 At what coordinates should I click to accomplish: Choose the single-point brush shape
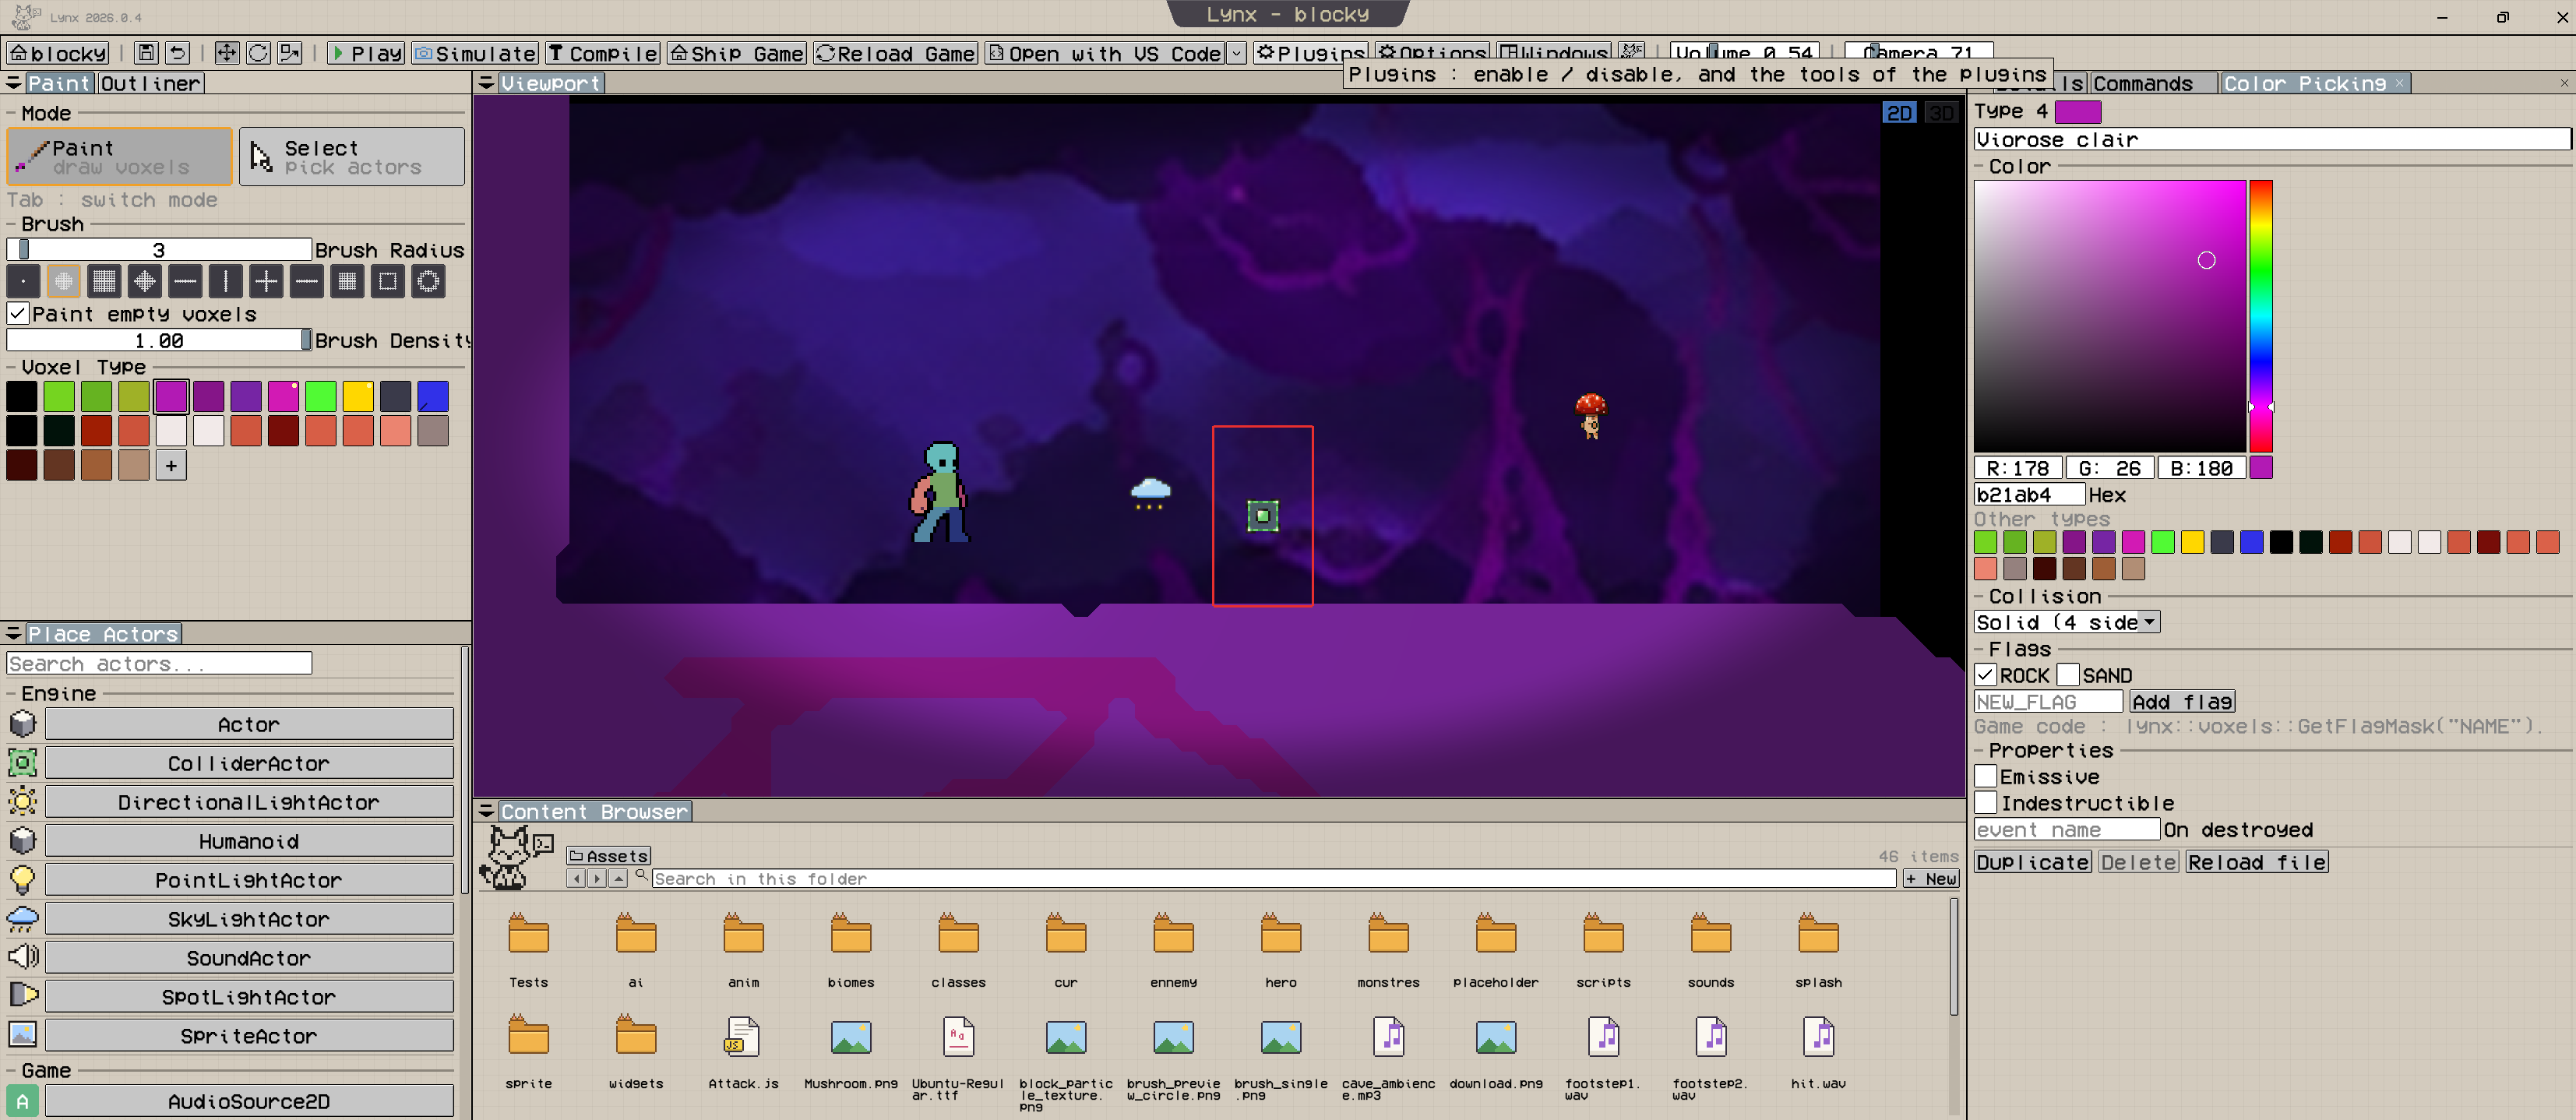[x=23, y=282]
